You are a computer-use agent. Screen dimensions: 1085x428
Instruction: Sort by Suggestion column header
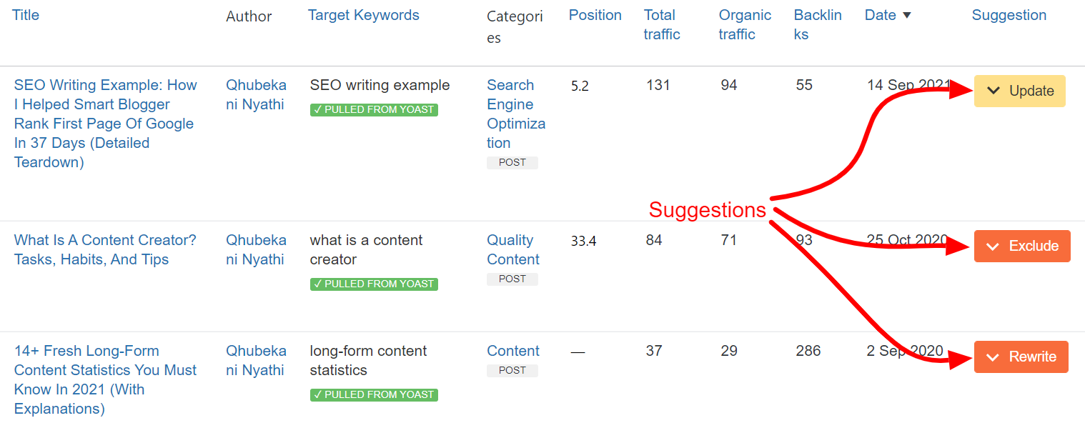point(1009,15)
